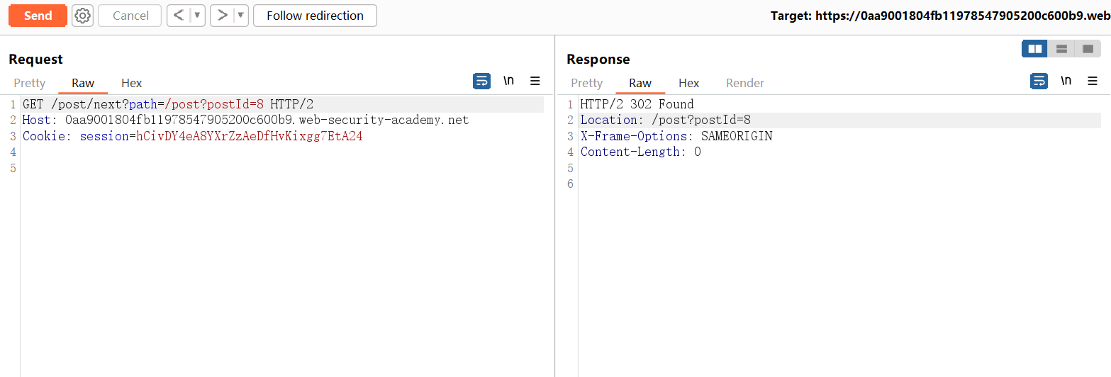Open the Response Render tab
The height and width of the screenshot is (377, 1111).
[x=744, y=83]
